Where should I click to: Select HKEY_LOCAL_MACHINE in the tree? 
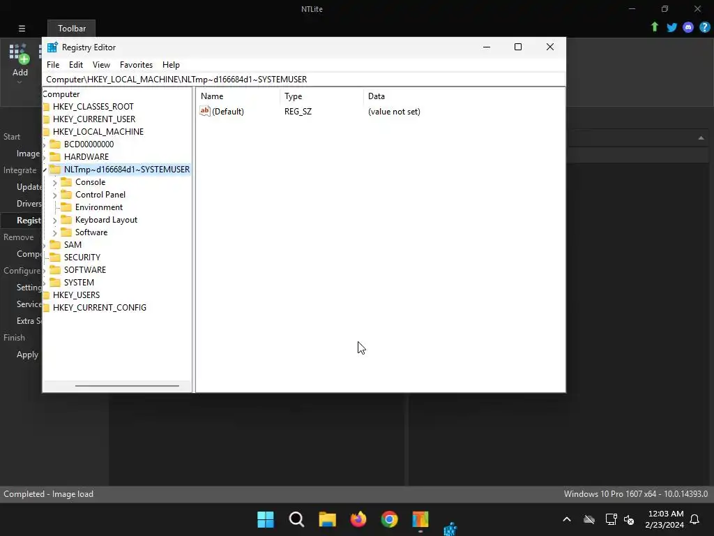(98, 132)
